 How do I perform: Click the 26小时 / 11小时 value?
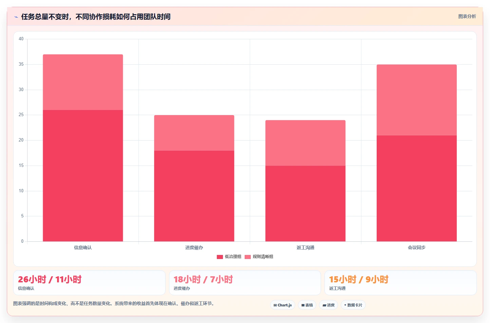pos(50,279)
